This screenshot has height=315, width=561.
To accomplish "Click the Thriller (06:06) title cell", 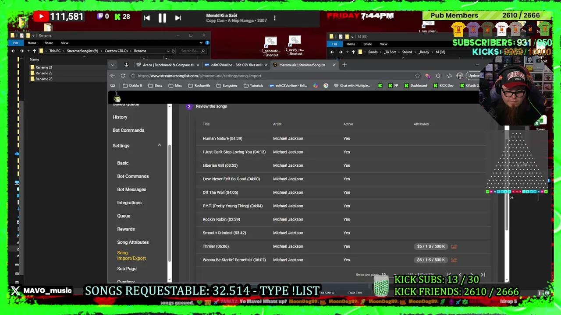I will [216, 246].
